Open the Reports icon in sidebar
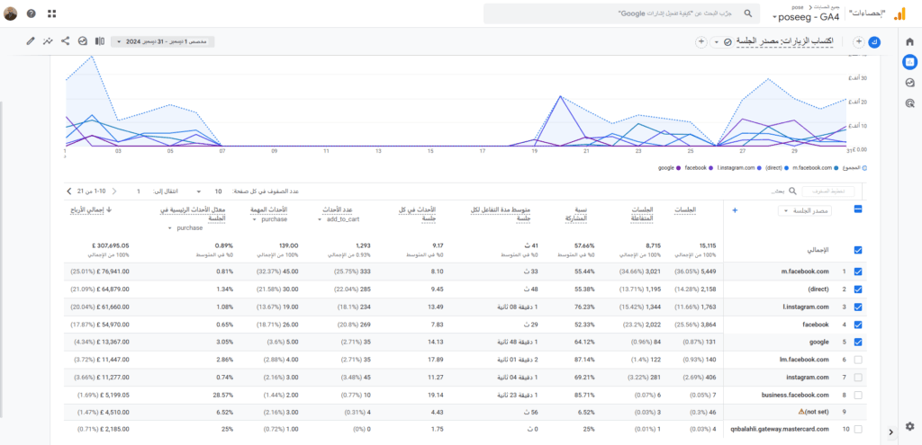The height and width of the screenshot is (445, 922). [x=909, y=61]
